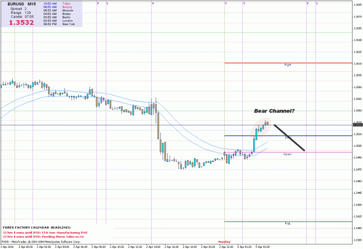Click the 1.3475 price axis label
363x249 pixels.
[358, 169]
